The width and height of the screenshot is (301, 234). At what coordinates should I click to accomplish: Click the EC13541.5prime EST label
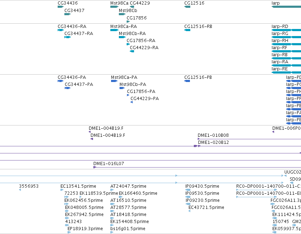click(78, 186)
